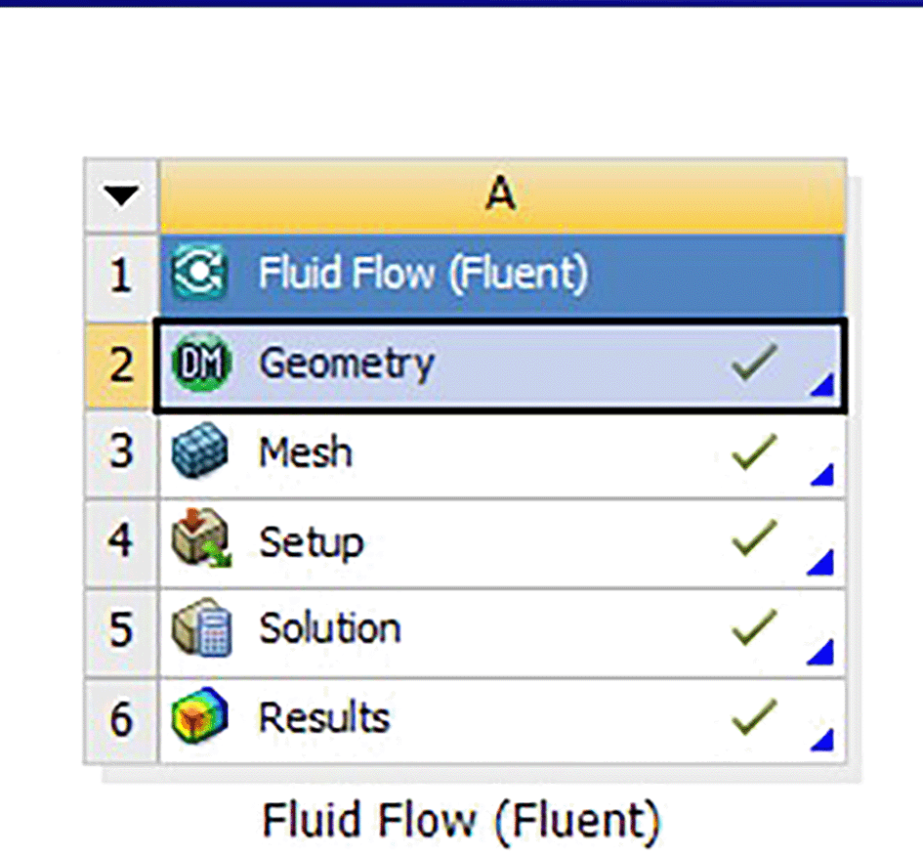
Task: Select the Results row label
Action: (324, 717)
